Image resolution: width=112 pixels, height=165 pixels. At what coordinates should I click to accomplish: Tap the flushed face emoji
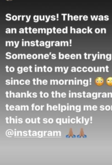coord(99,82)
